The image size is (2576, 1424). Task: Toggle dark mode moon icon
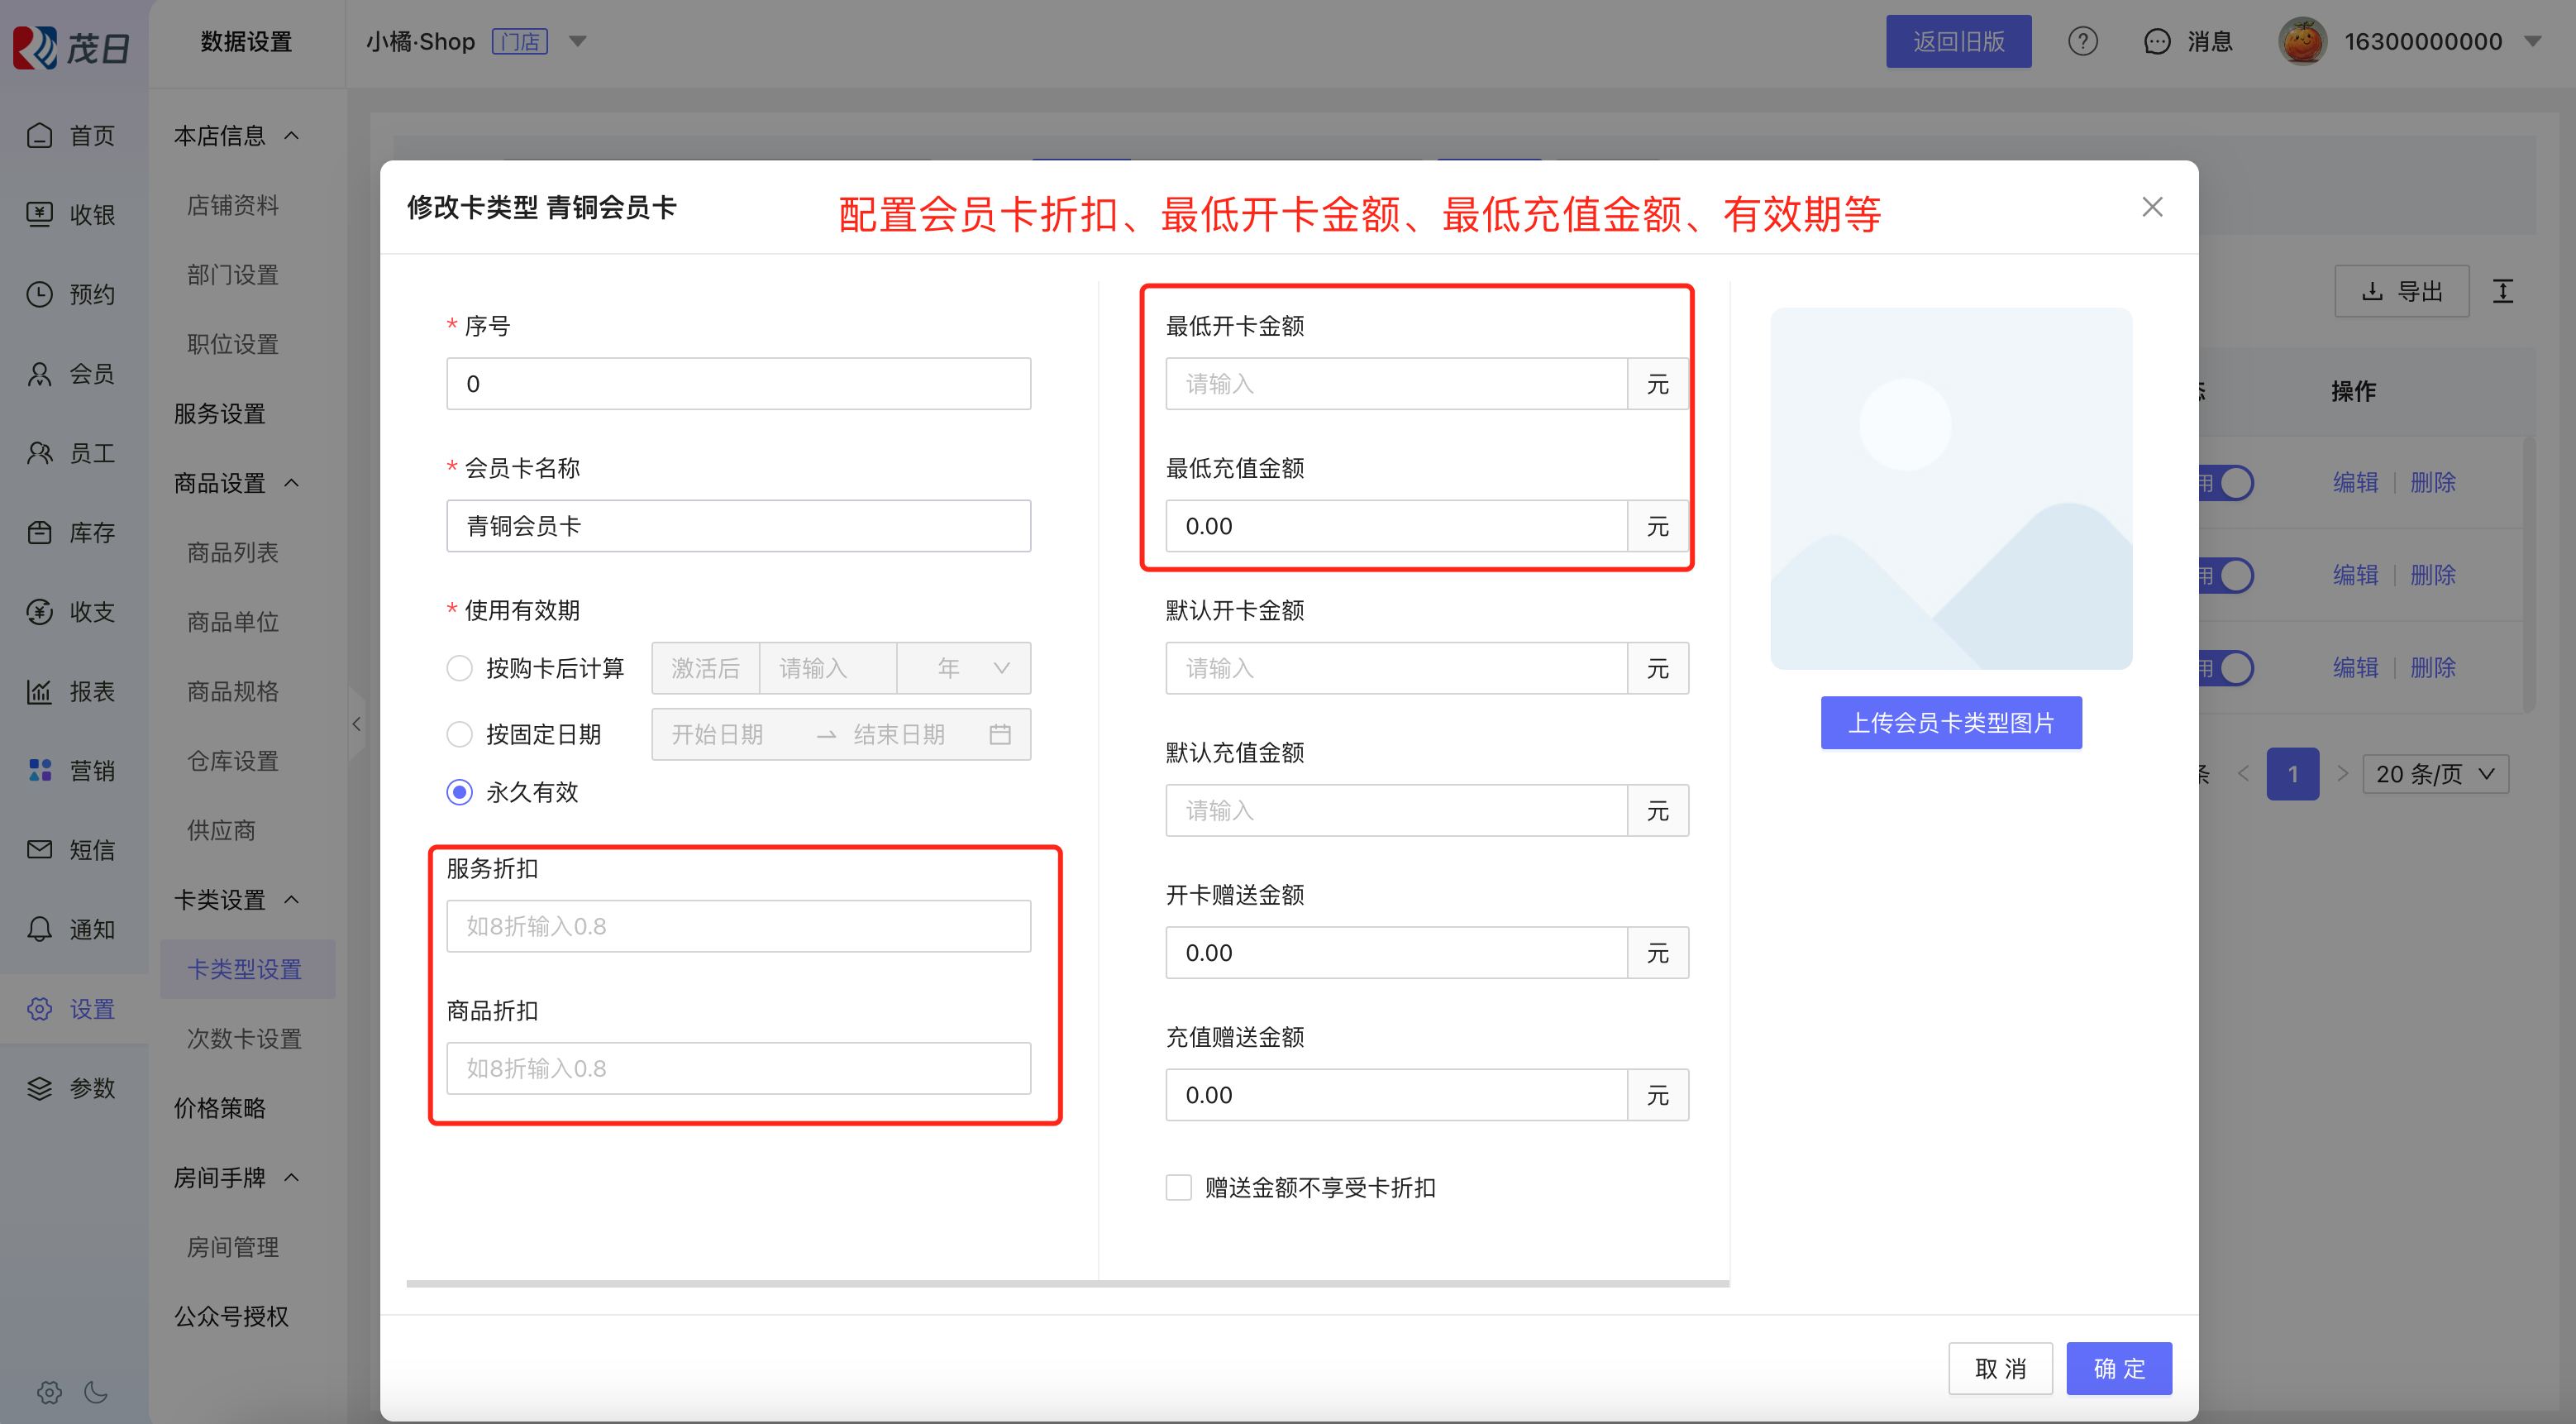pos(96,1391)
